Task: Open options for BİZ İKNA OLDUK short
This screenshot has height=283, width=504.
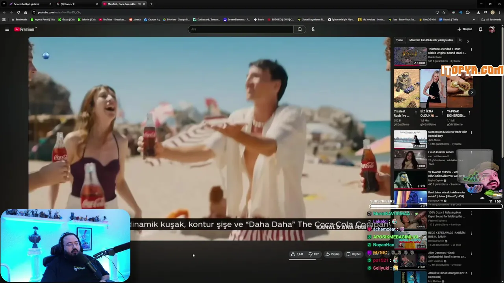Action: click(443, 113)
